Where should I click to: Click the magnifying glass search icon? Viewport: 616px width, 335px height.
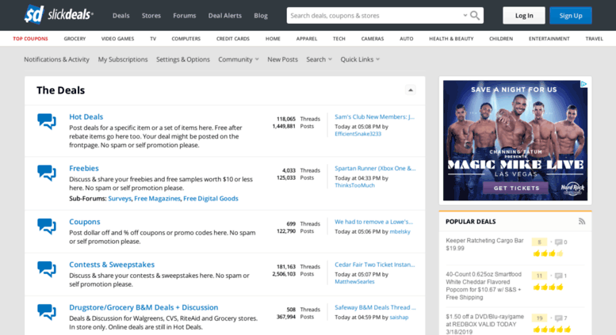(x=475, y=15)
